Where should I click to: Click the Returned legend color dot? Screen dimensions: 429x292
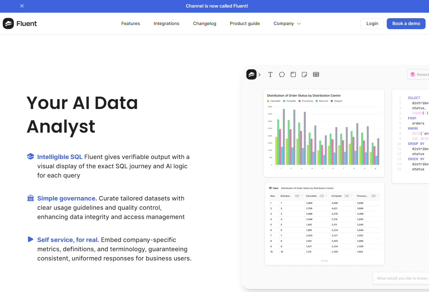(x=317, y=101)
